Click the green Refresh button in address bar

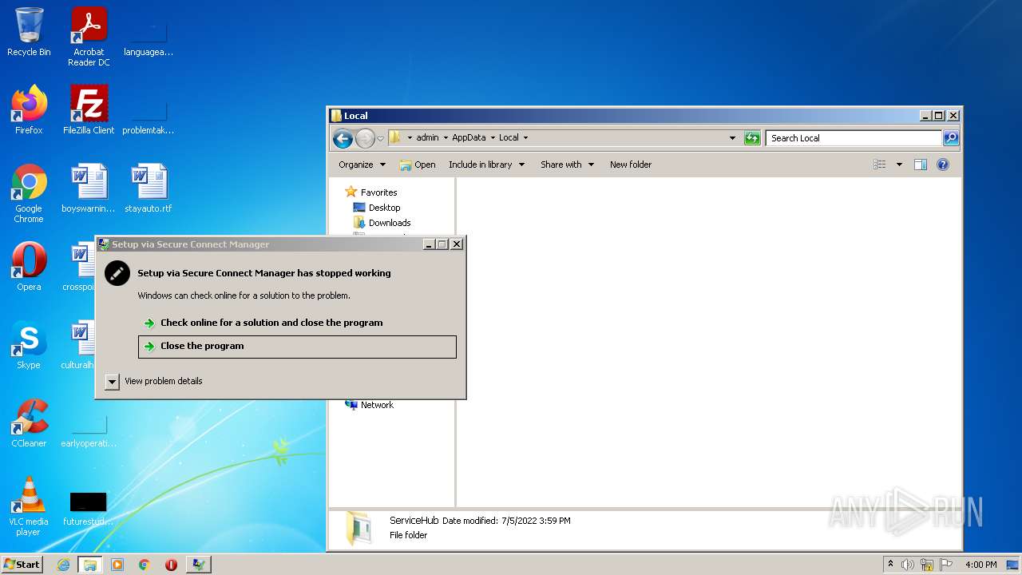click(752, 138)
